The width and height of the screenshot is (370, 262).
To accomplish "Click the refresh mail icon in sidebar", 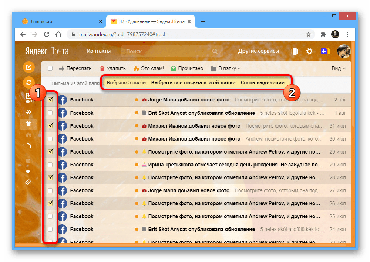I will tap(28, 82).
